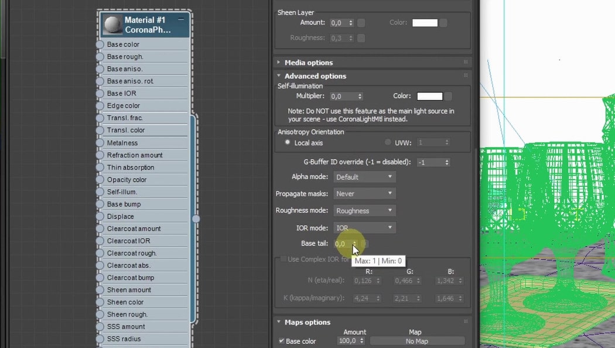Image resolution: width=615 pixels, height=348 pixels.
Task: Toggle the Base color map checkbox
Action: coord(281,340)
